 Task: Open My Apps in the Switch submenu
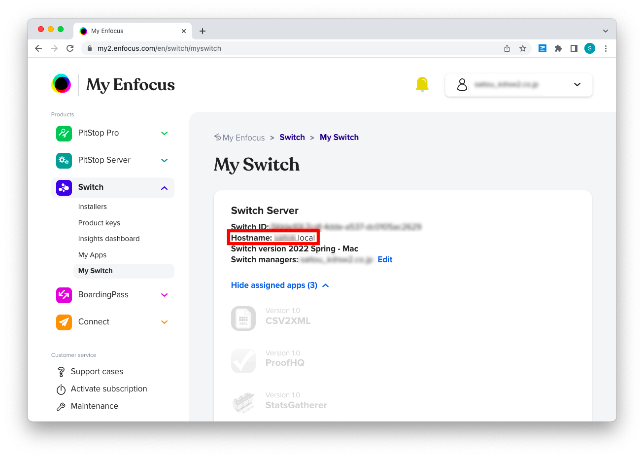tap(92, 255)
